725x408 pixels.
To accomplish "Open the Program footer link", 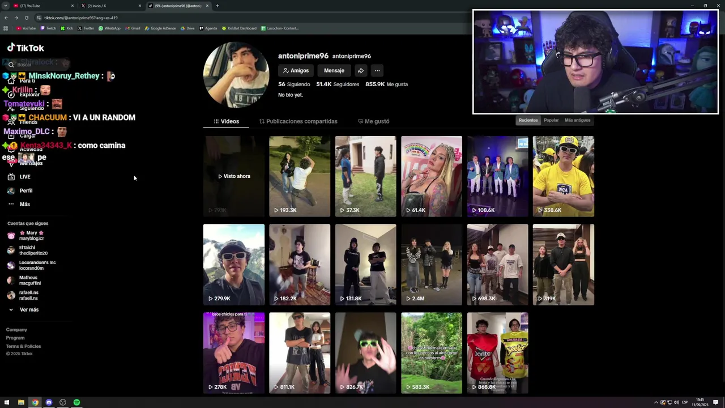I will [x=15, y=338].
